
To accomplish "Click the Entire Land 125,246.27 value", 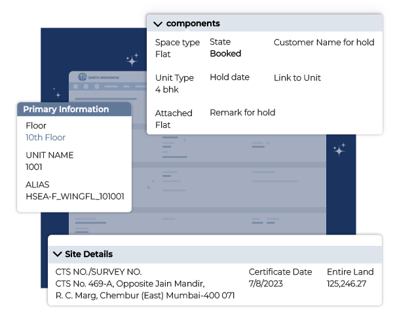I will point(346,284).
